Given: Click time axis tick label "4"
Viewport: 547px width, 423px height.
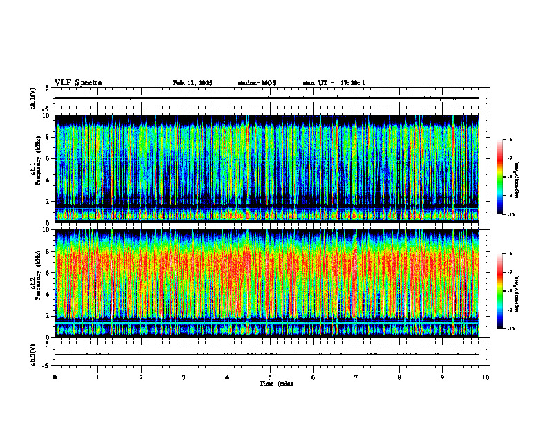Looking at the screenshot, I should pyautogui.click(x=227, y=377).
